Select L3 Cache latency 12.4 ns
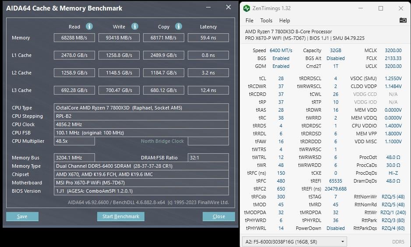 coord(208,90)
